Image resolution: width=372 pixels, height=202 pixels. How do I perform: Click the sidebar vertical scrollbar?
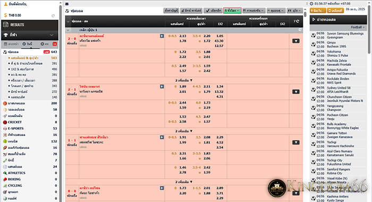(60, 101)
